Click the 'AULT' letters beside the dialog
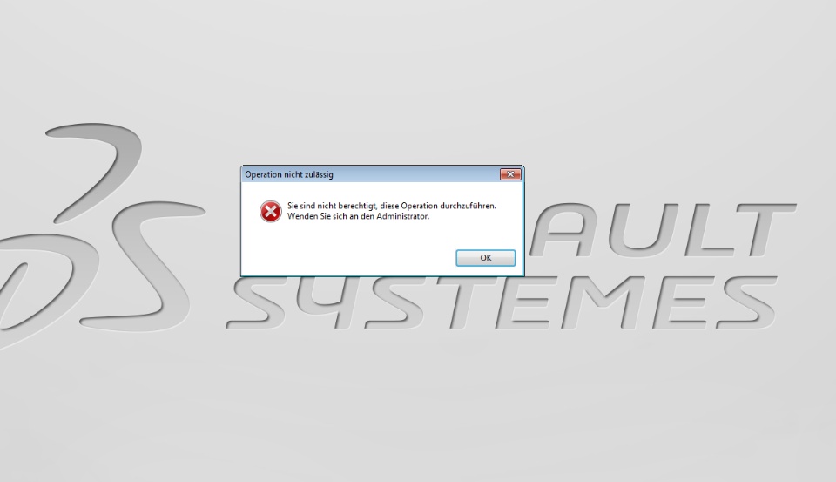The height and width of the screenshot is (482, 836). coord(663,229)
